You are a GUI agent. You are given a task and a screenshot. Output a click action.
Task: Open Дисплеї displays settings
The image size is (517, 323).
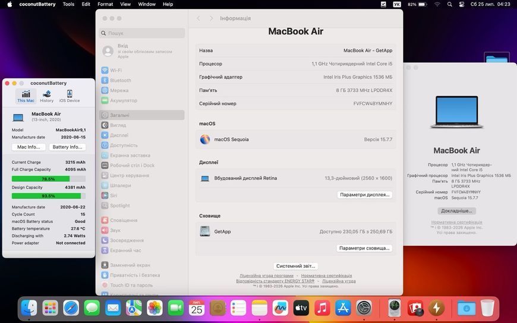pos(142,135)
